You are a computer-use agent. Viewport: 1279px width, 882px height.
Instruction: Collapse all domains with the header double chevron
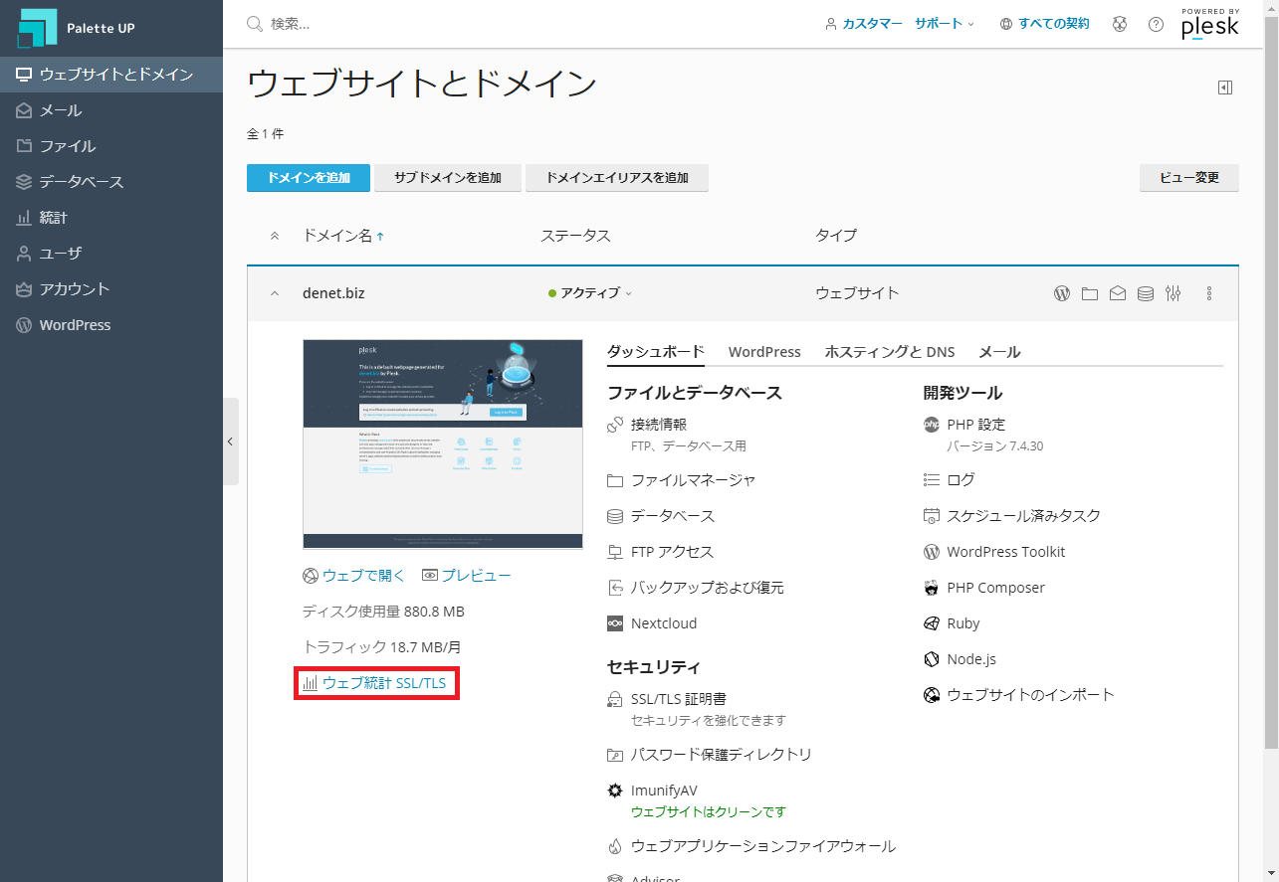(x=275, y=236)
